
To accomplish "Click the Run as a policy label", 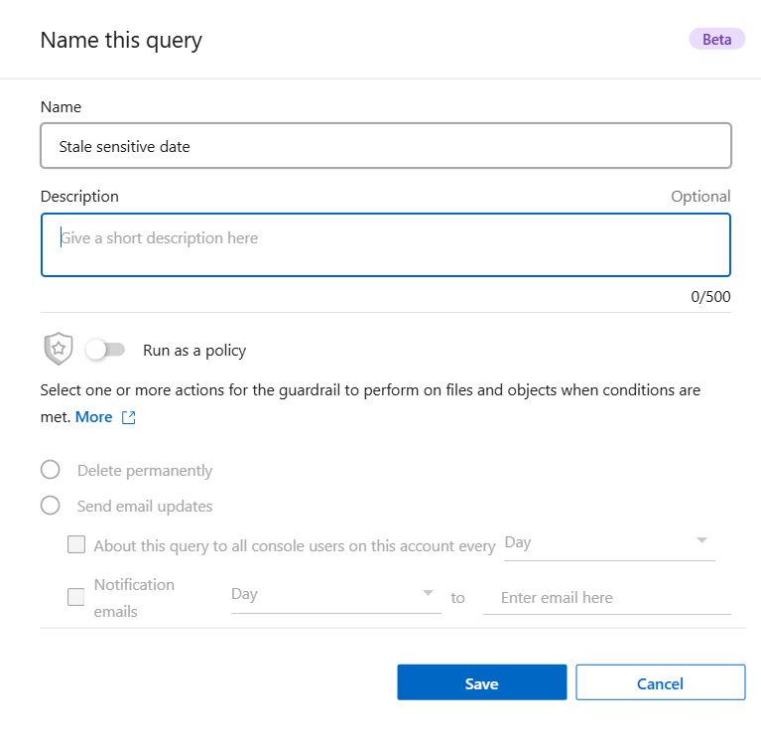I will click(x=194, y=350).
